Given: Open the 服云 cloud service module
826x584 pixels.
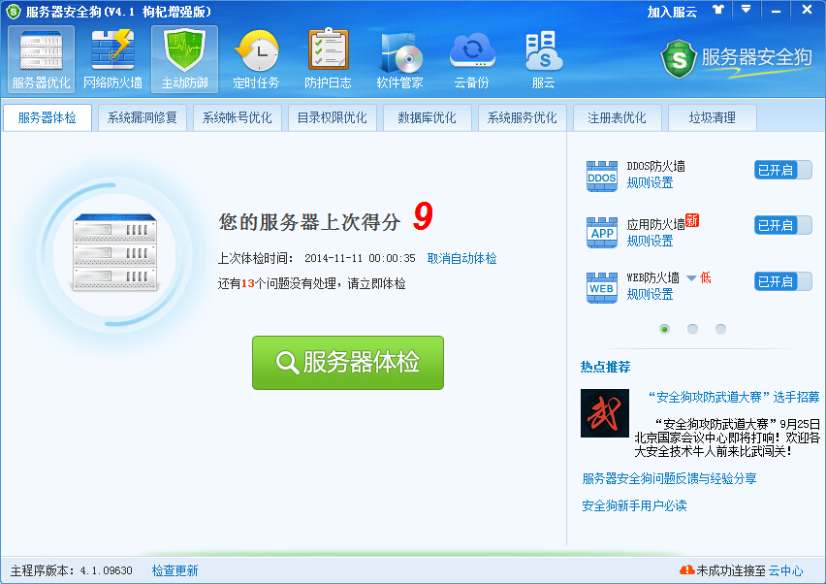Looking at the screenshot, I should [541, 56].
